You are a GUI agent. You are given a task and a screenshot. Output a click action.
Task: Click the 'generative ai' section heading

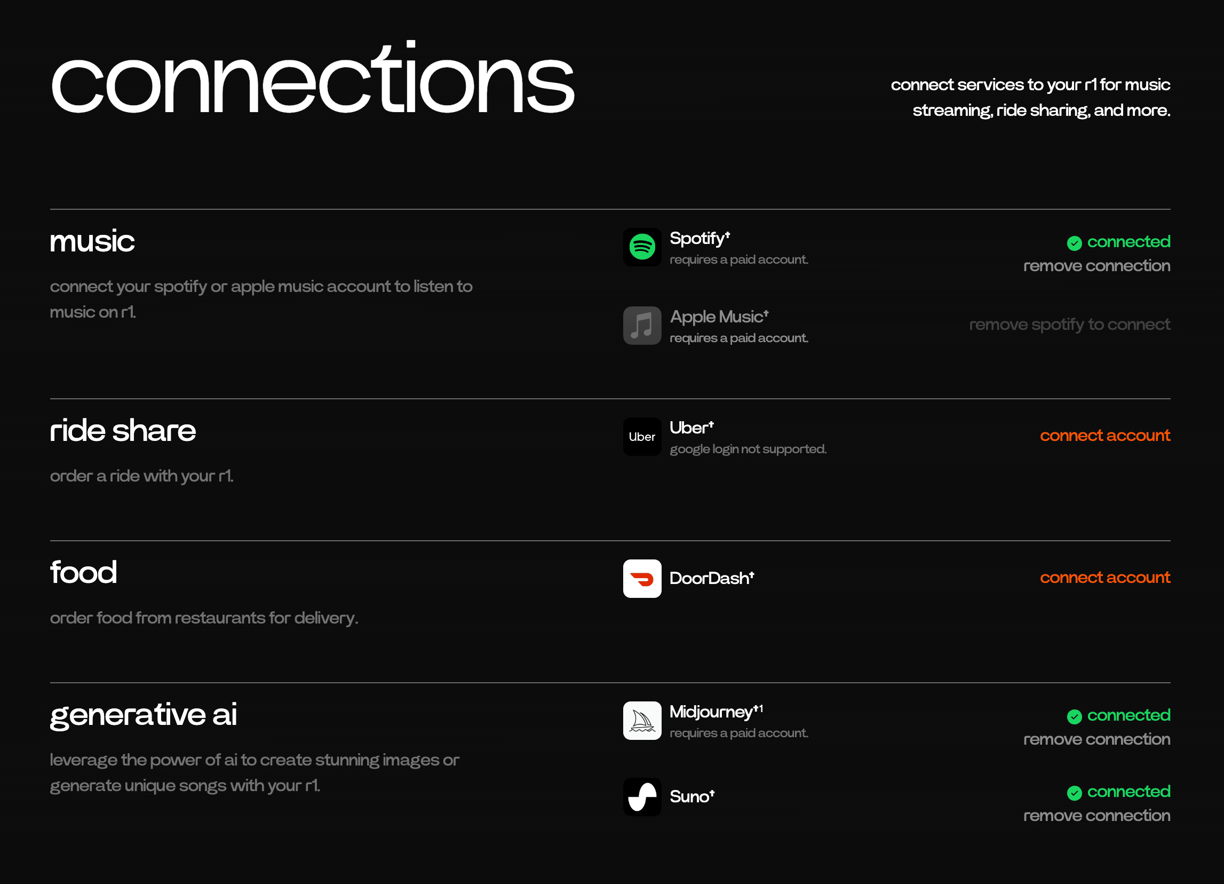144,715
